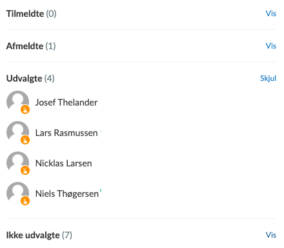Open Josef Thelander's name
This screenshot has width=284, height=248.
coord(66,102)
